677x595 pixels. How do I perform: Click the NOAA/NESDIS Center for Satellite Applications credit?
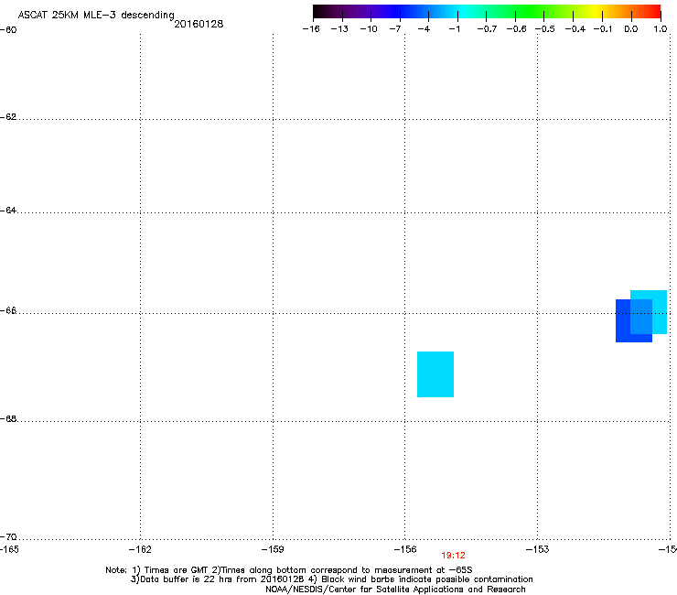(x=395, y=590)
